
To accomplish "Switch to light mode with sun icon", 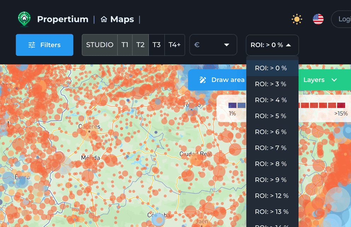I will point(297,19).
